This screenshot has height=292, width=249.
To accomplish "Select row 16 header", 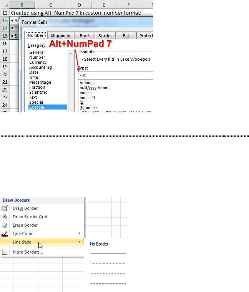I will pyautogui.click(x=5, y=43).
